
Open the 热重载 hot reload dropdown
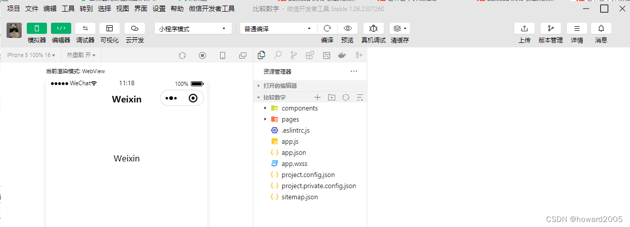click(81, 55)
